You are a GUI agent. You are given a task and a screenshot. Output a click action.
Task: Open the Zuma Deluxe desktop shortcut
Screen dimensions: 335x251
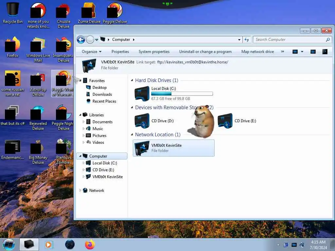[89, 13]
